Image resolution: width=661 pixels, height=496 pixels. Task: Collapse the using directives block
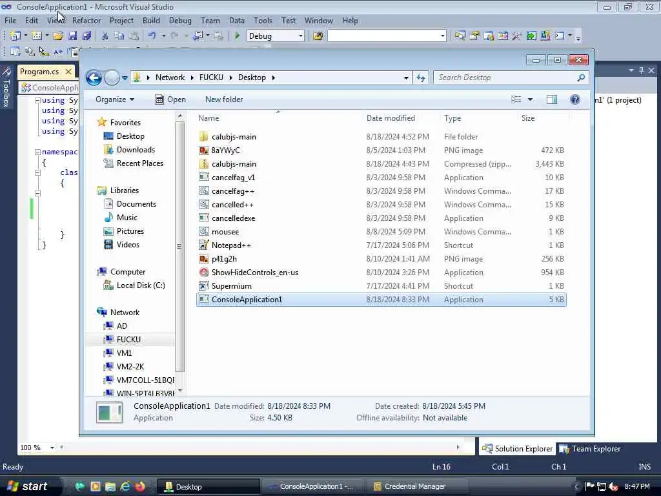point(37,100)
